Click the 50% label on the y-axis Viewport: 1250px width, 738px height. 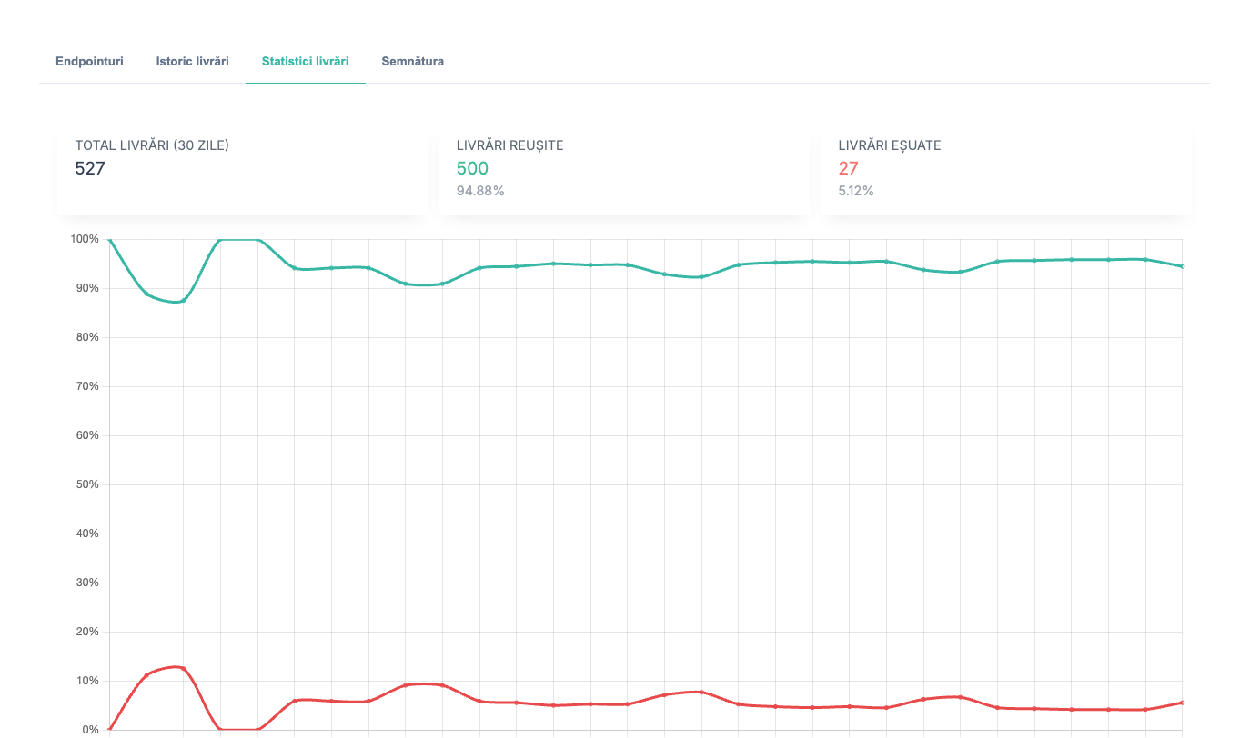tap(87, 484)
